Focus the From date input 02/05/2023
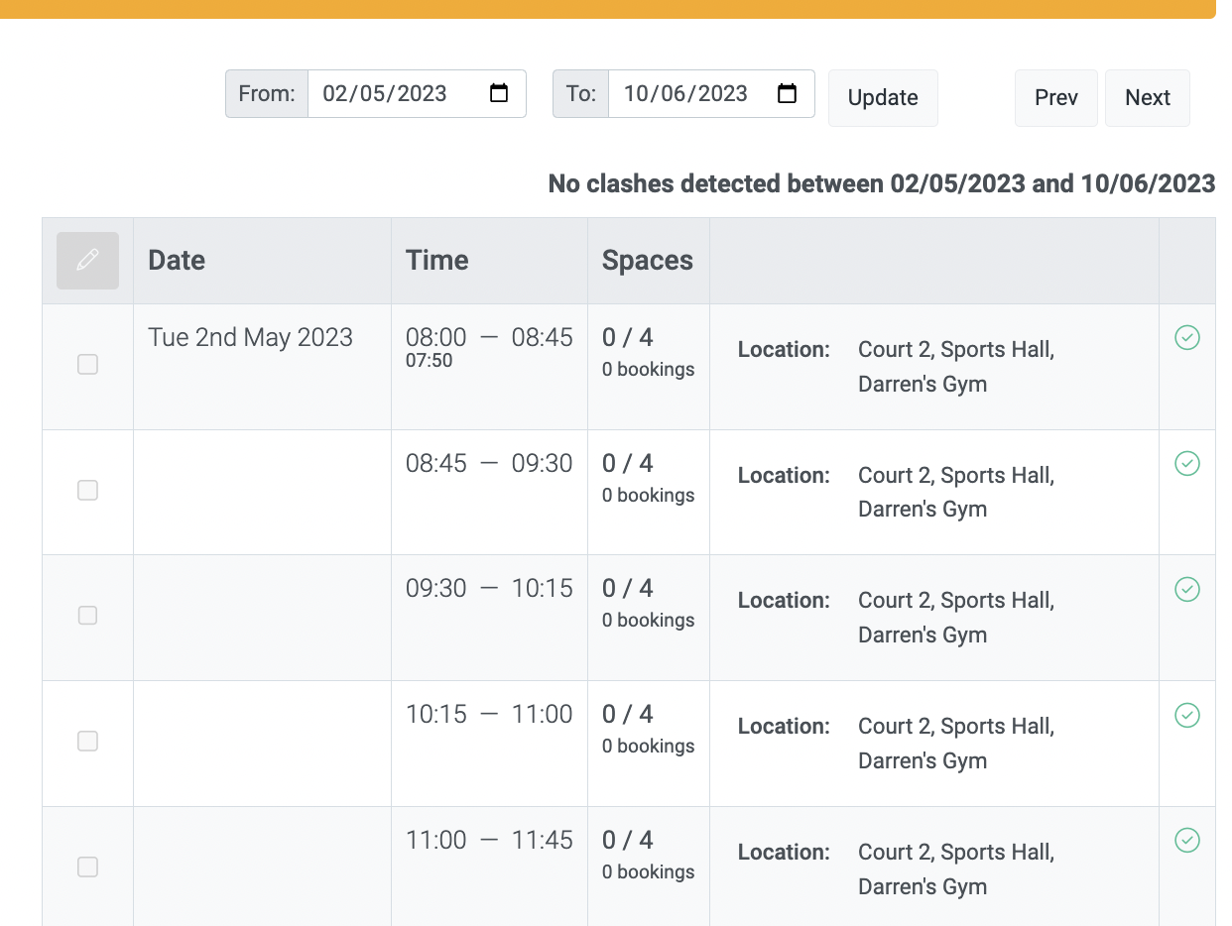This screenshot has width=1232, height=926. [x=417, y=93]
